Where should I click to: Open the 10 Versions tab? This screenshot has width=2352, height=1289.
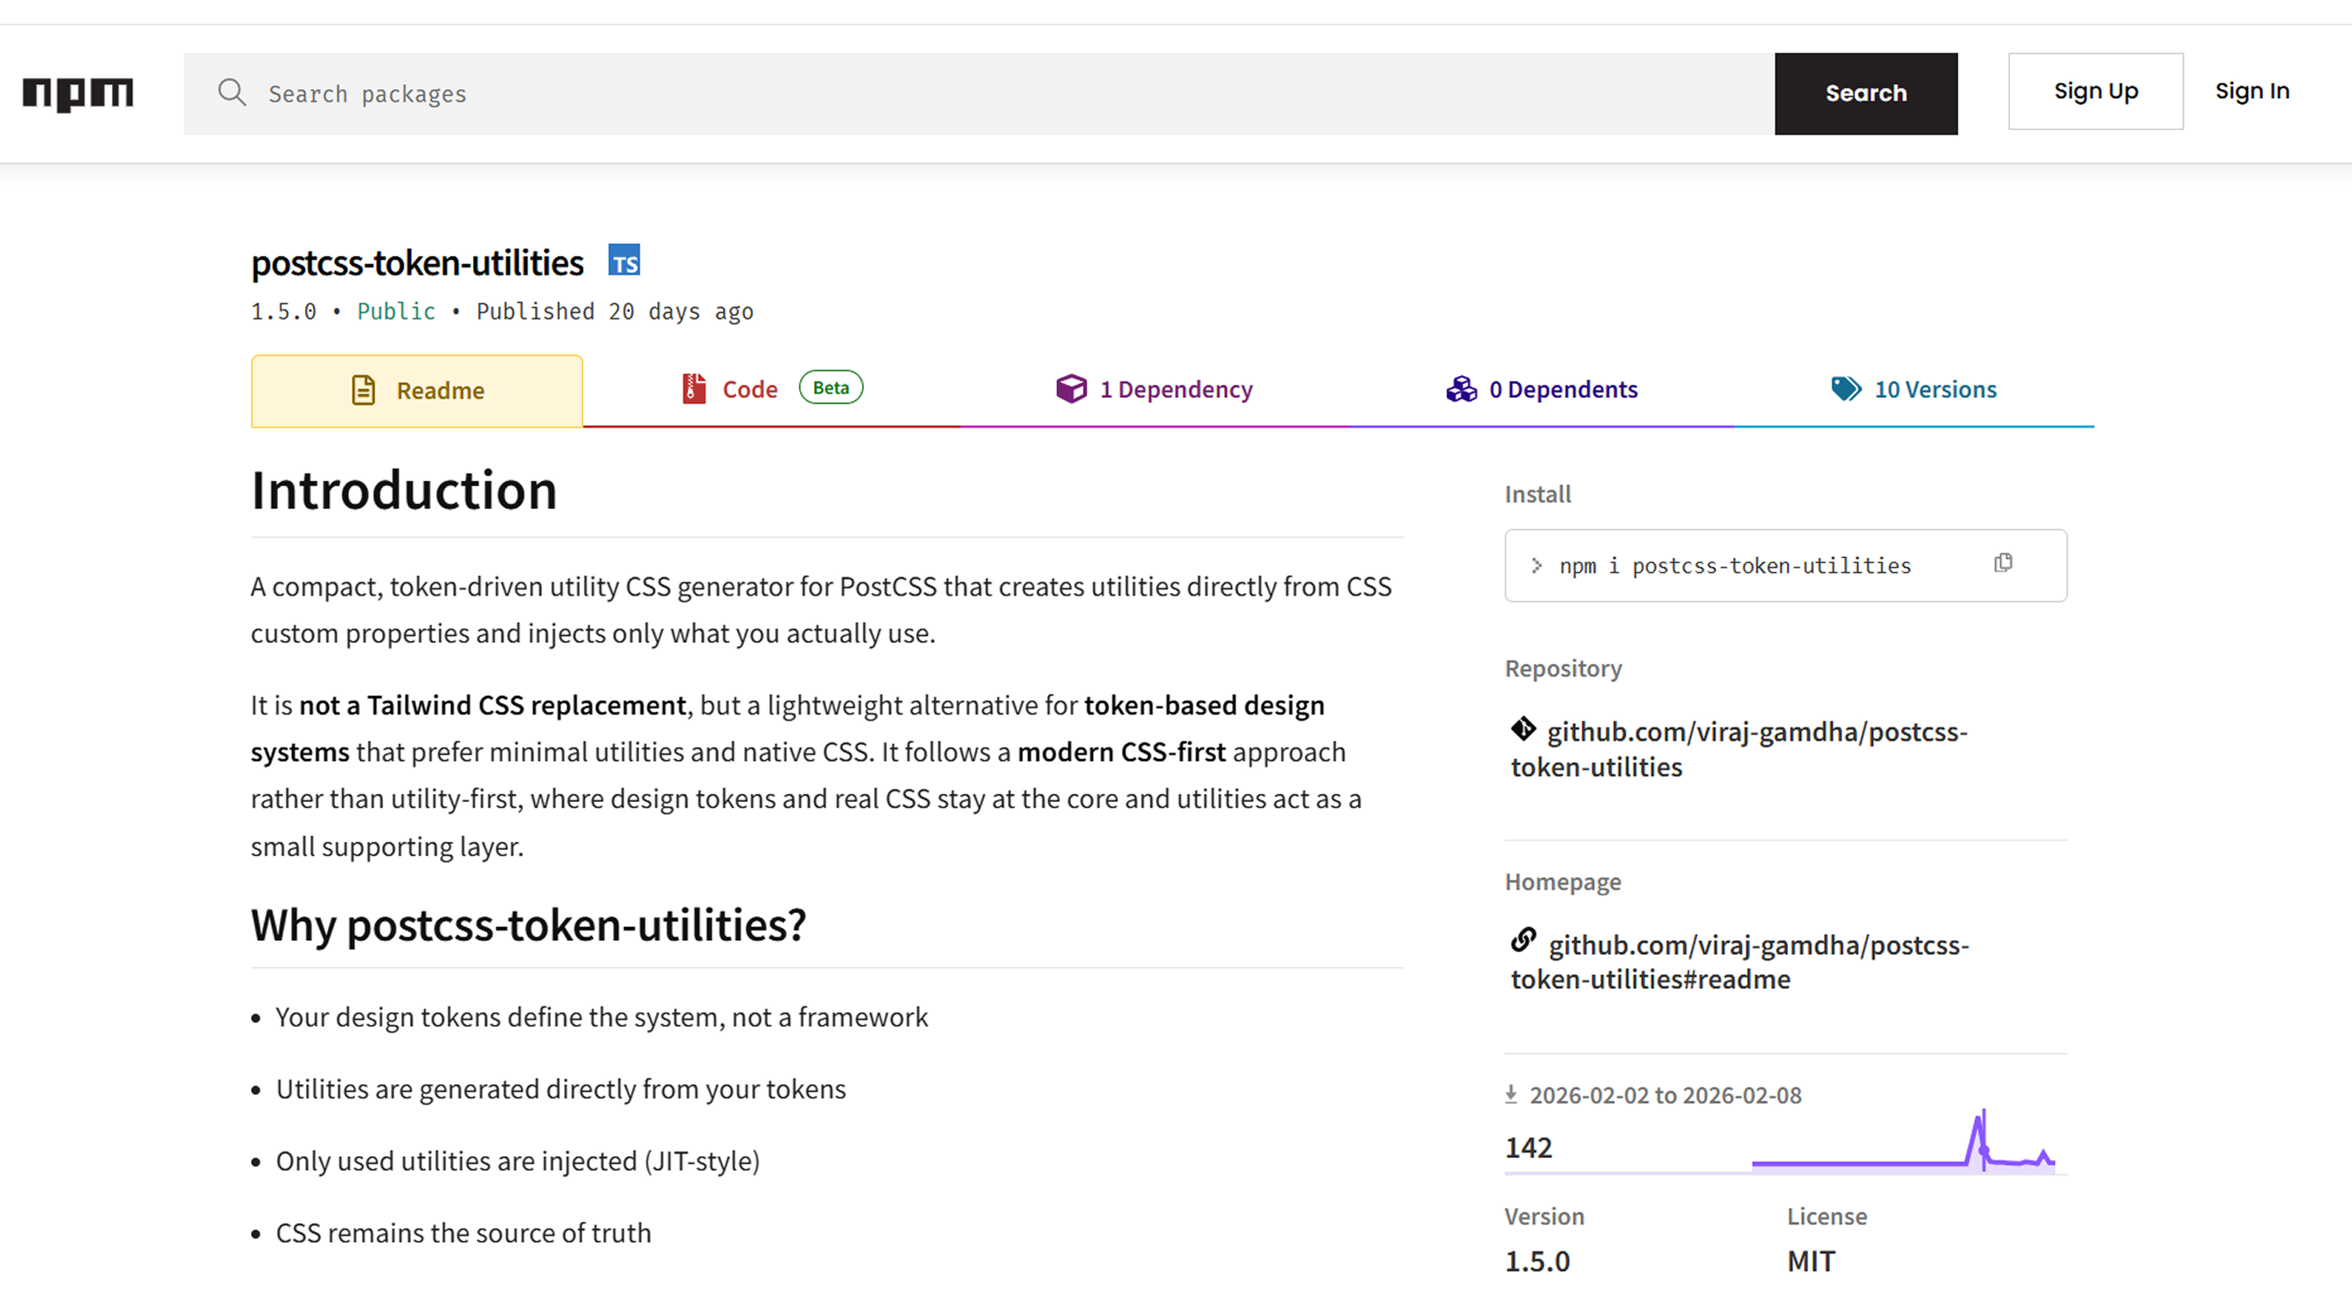click(1914, 390)
